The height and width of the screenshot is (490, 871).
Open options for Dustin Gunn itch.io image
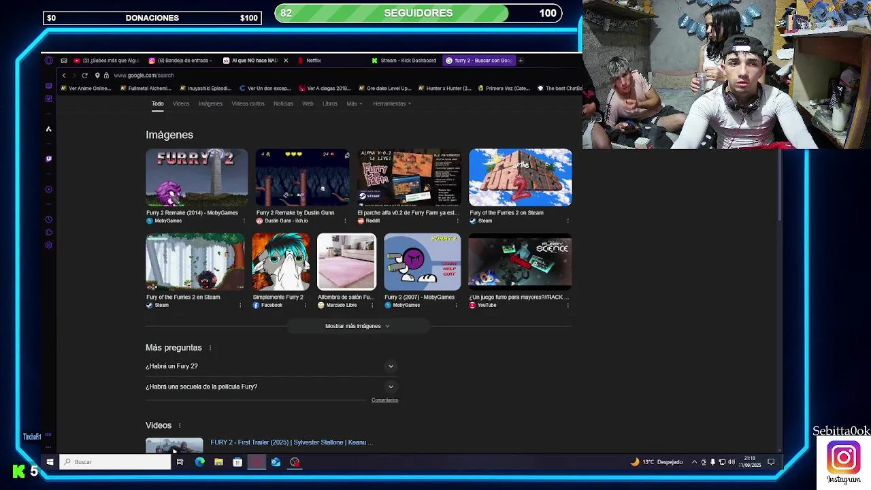click(x=345, y=220)
